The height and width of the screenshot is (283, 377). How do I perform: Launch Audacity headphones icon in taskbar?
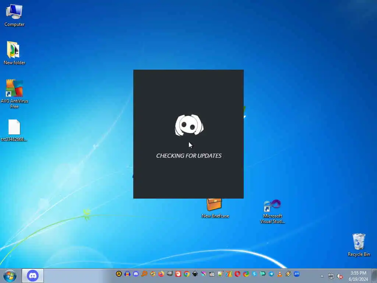pos(127,274)
